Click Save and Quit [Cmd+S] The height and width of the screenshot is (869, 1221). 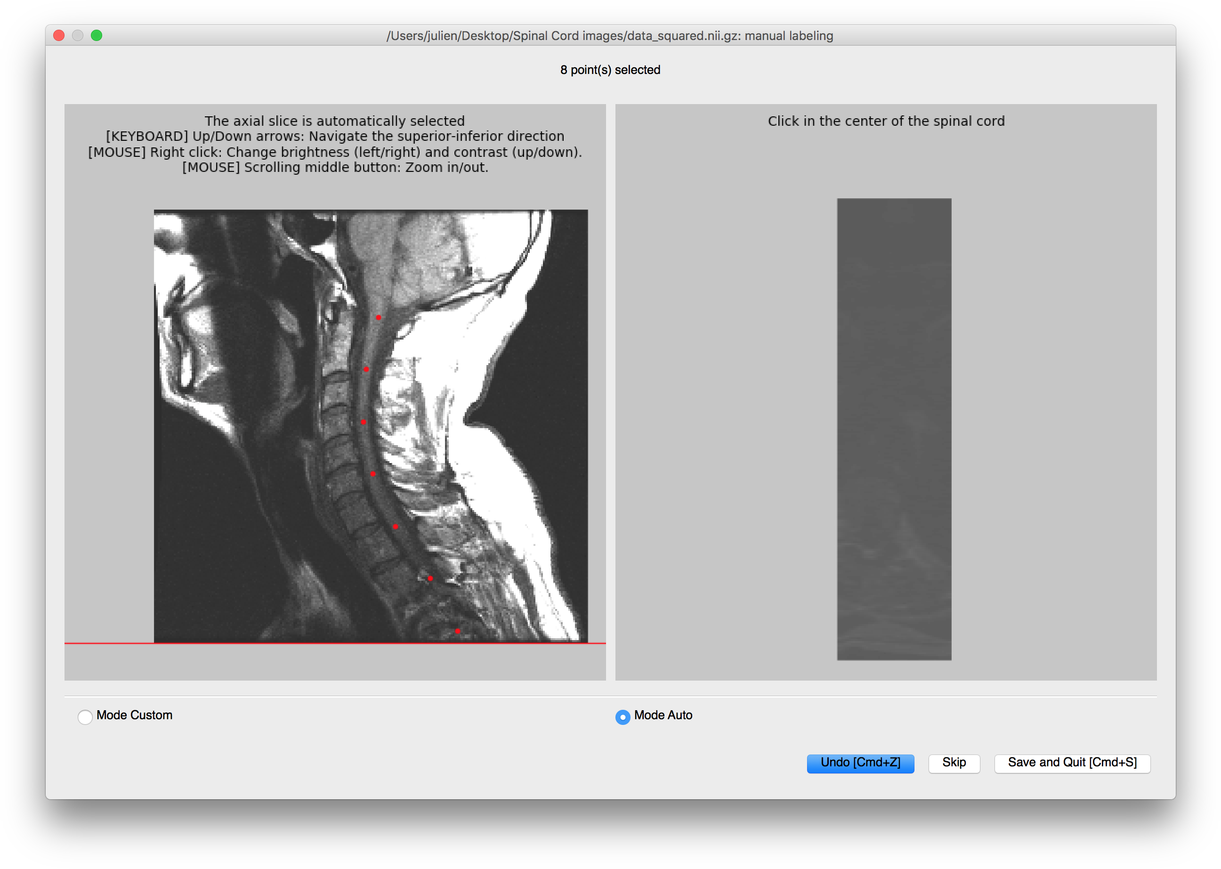click(1072, 763)
